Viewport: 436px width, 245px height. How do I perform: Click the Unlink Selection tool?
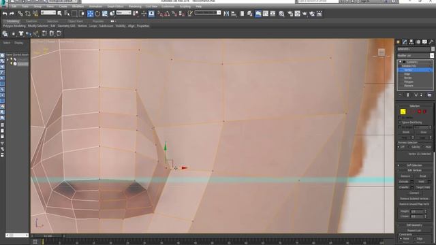(x=28, y=14)
